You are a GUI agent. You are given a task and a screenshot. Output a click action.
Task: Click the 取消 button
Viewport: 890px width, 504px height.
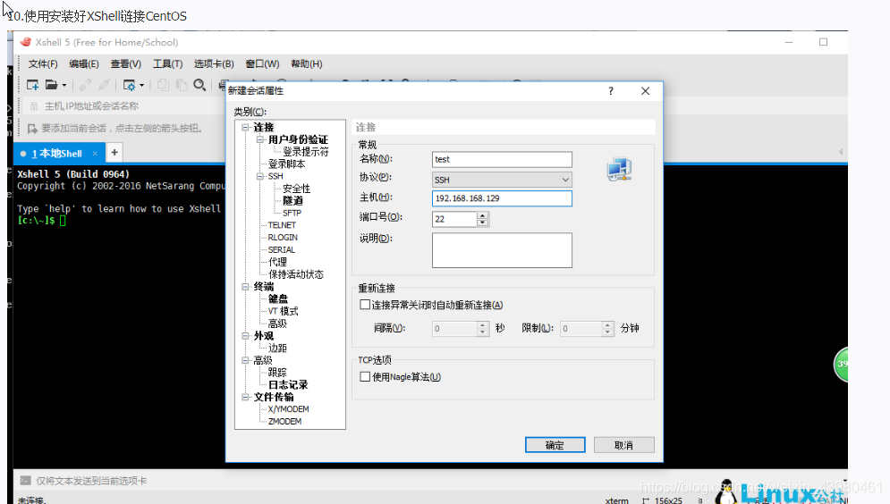point(623,445)
